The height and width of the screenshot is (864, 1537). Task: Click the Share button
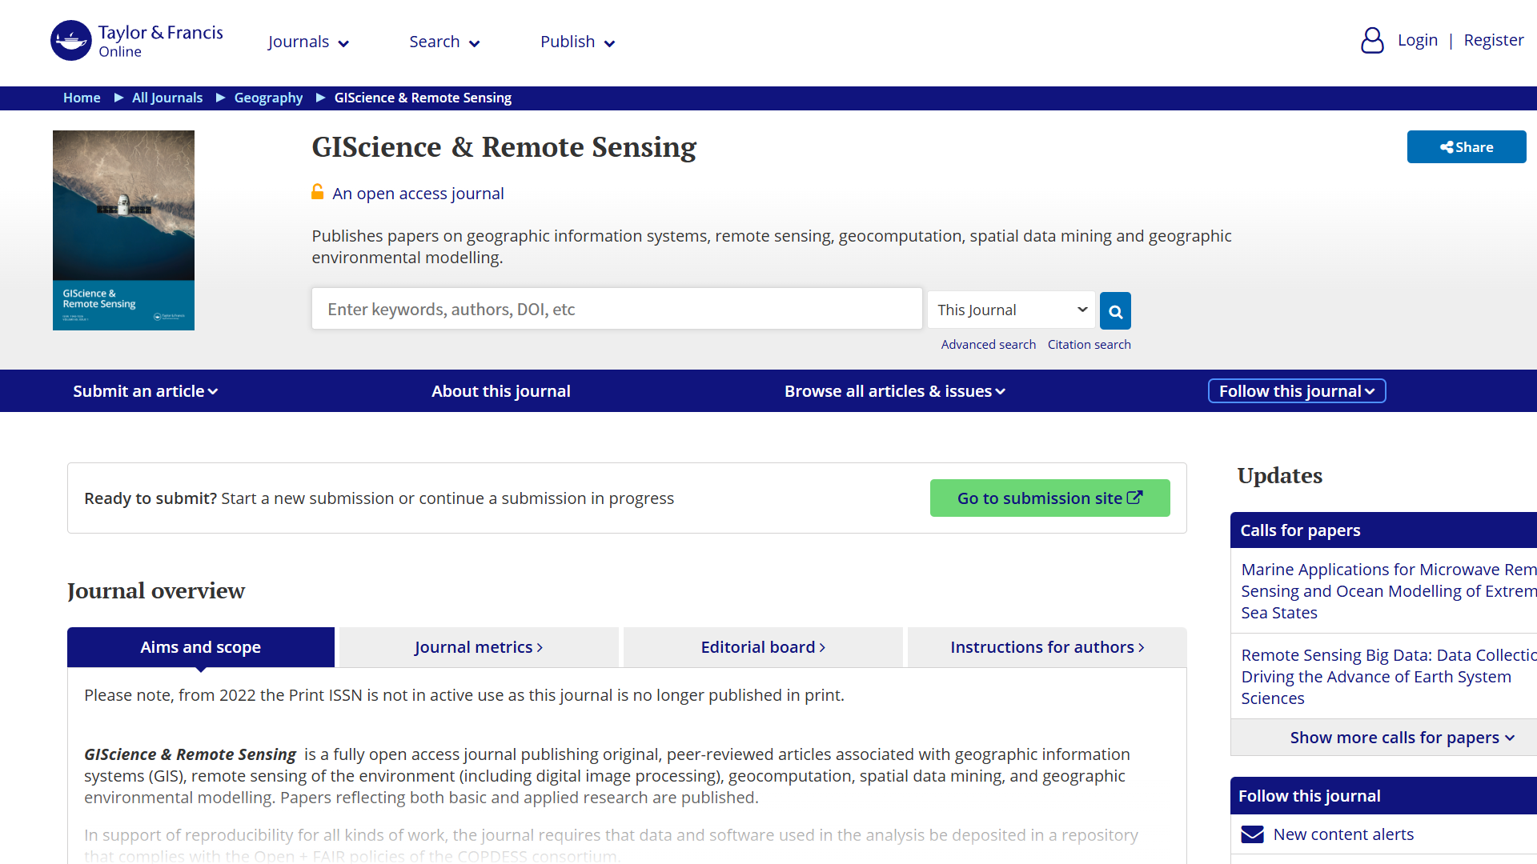pyautogui.click(x=1466, y=147)
